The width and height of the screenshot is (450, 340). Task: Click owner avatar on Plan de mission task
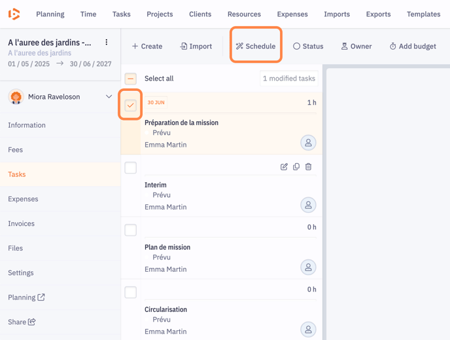[308, 267]
